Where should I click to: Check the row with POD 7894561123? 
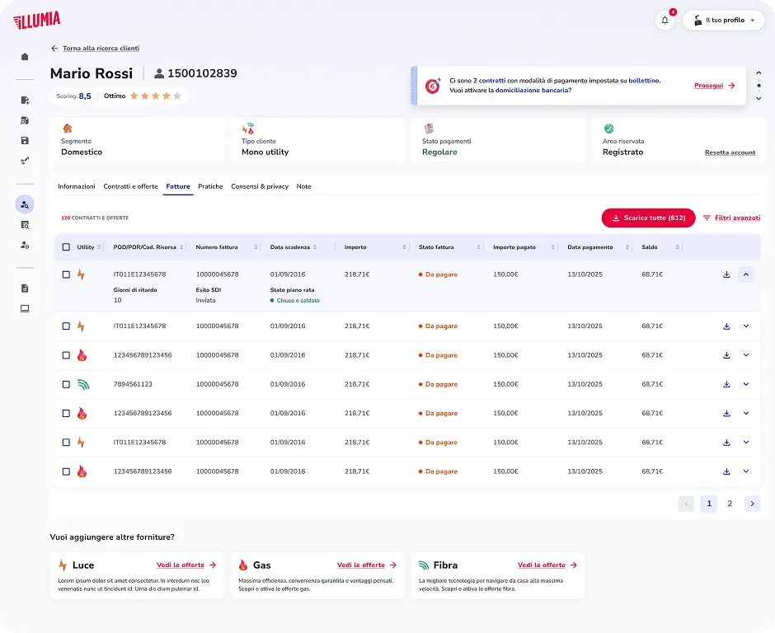tap(66, 384)
